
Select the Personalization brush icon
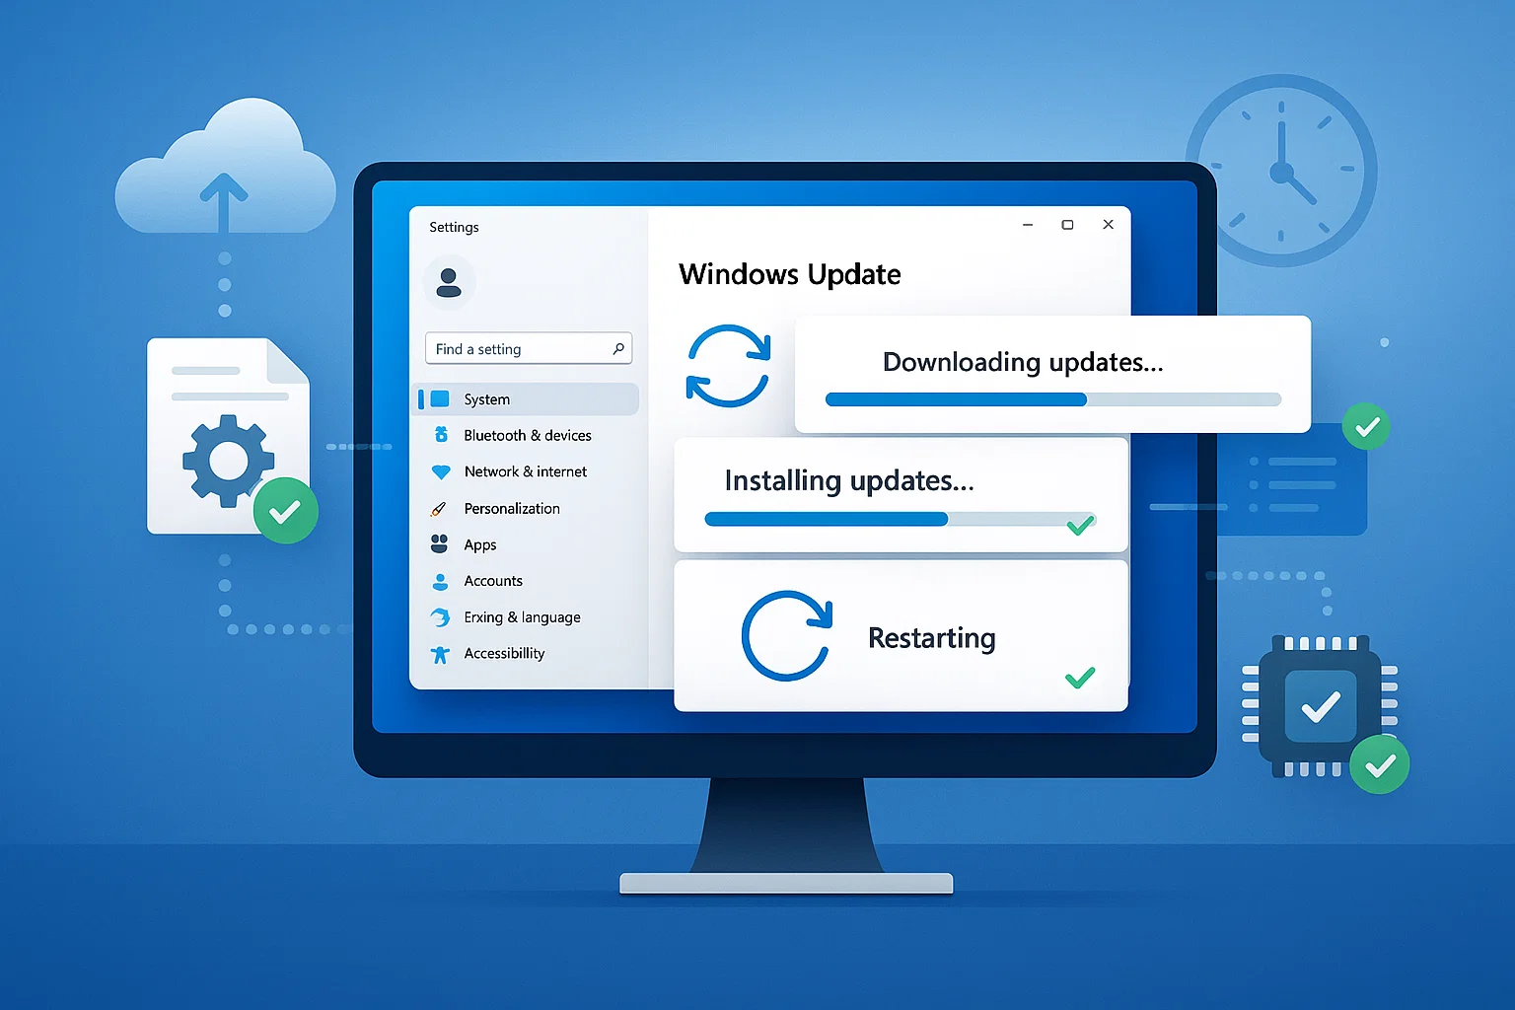(441, 508)
